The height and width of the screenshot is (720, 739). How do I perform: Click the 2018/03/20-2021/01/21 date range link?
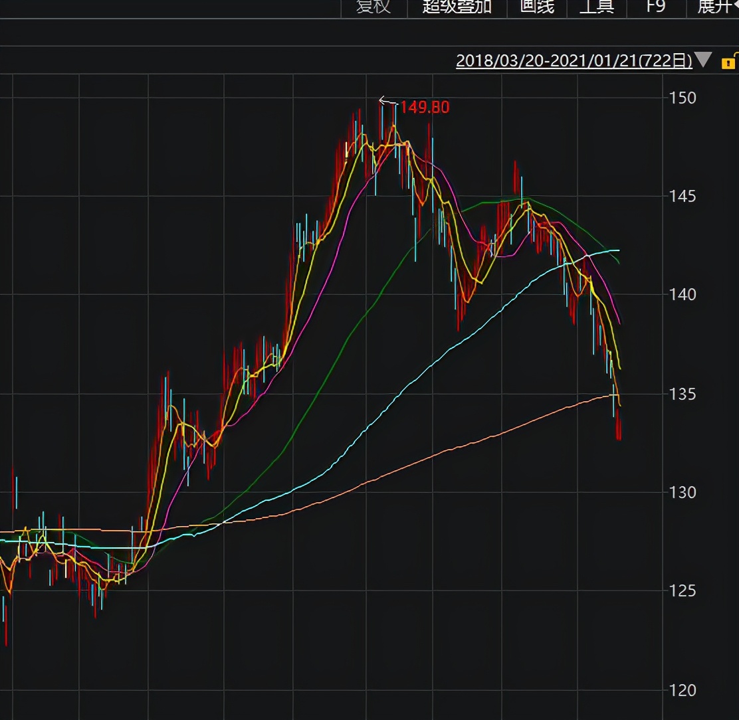coord(574,61)
